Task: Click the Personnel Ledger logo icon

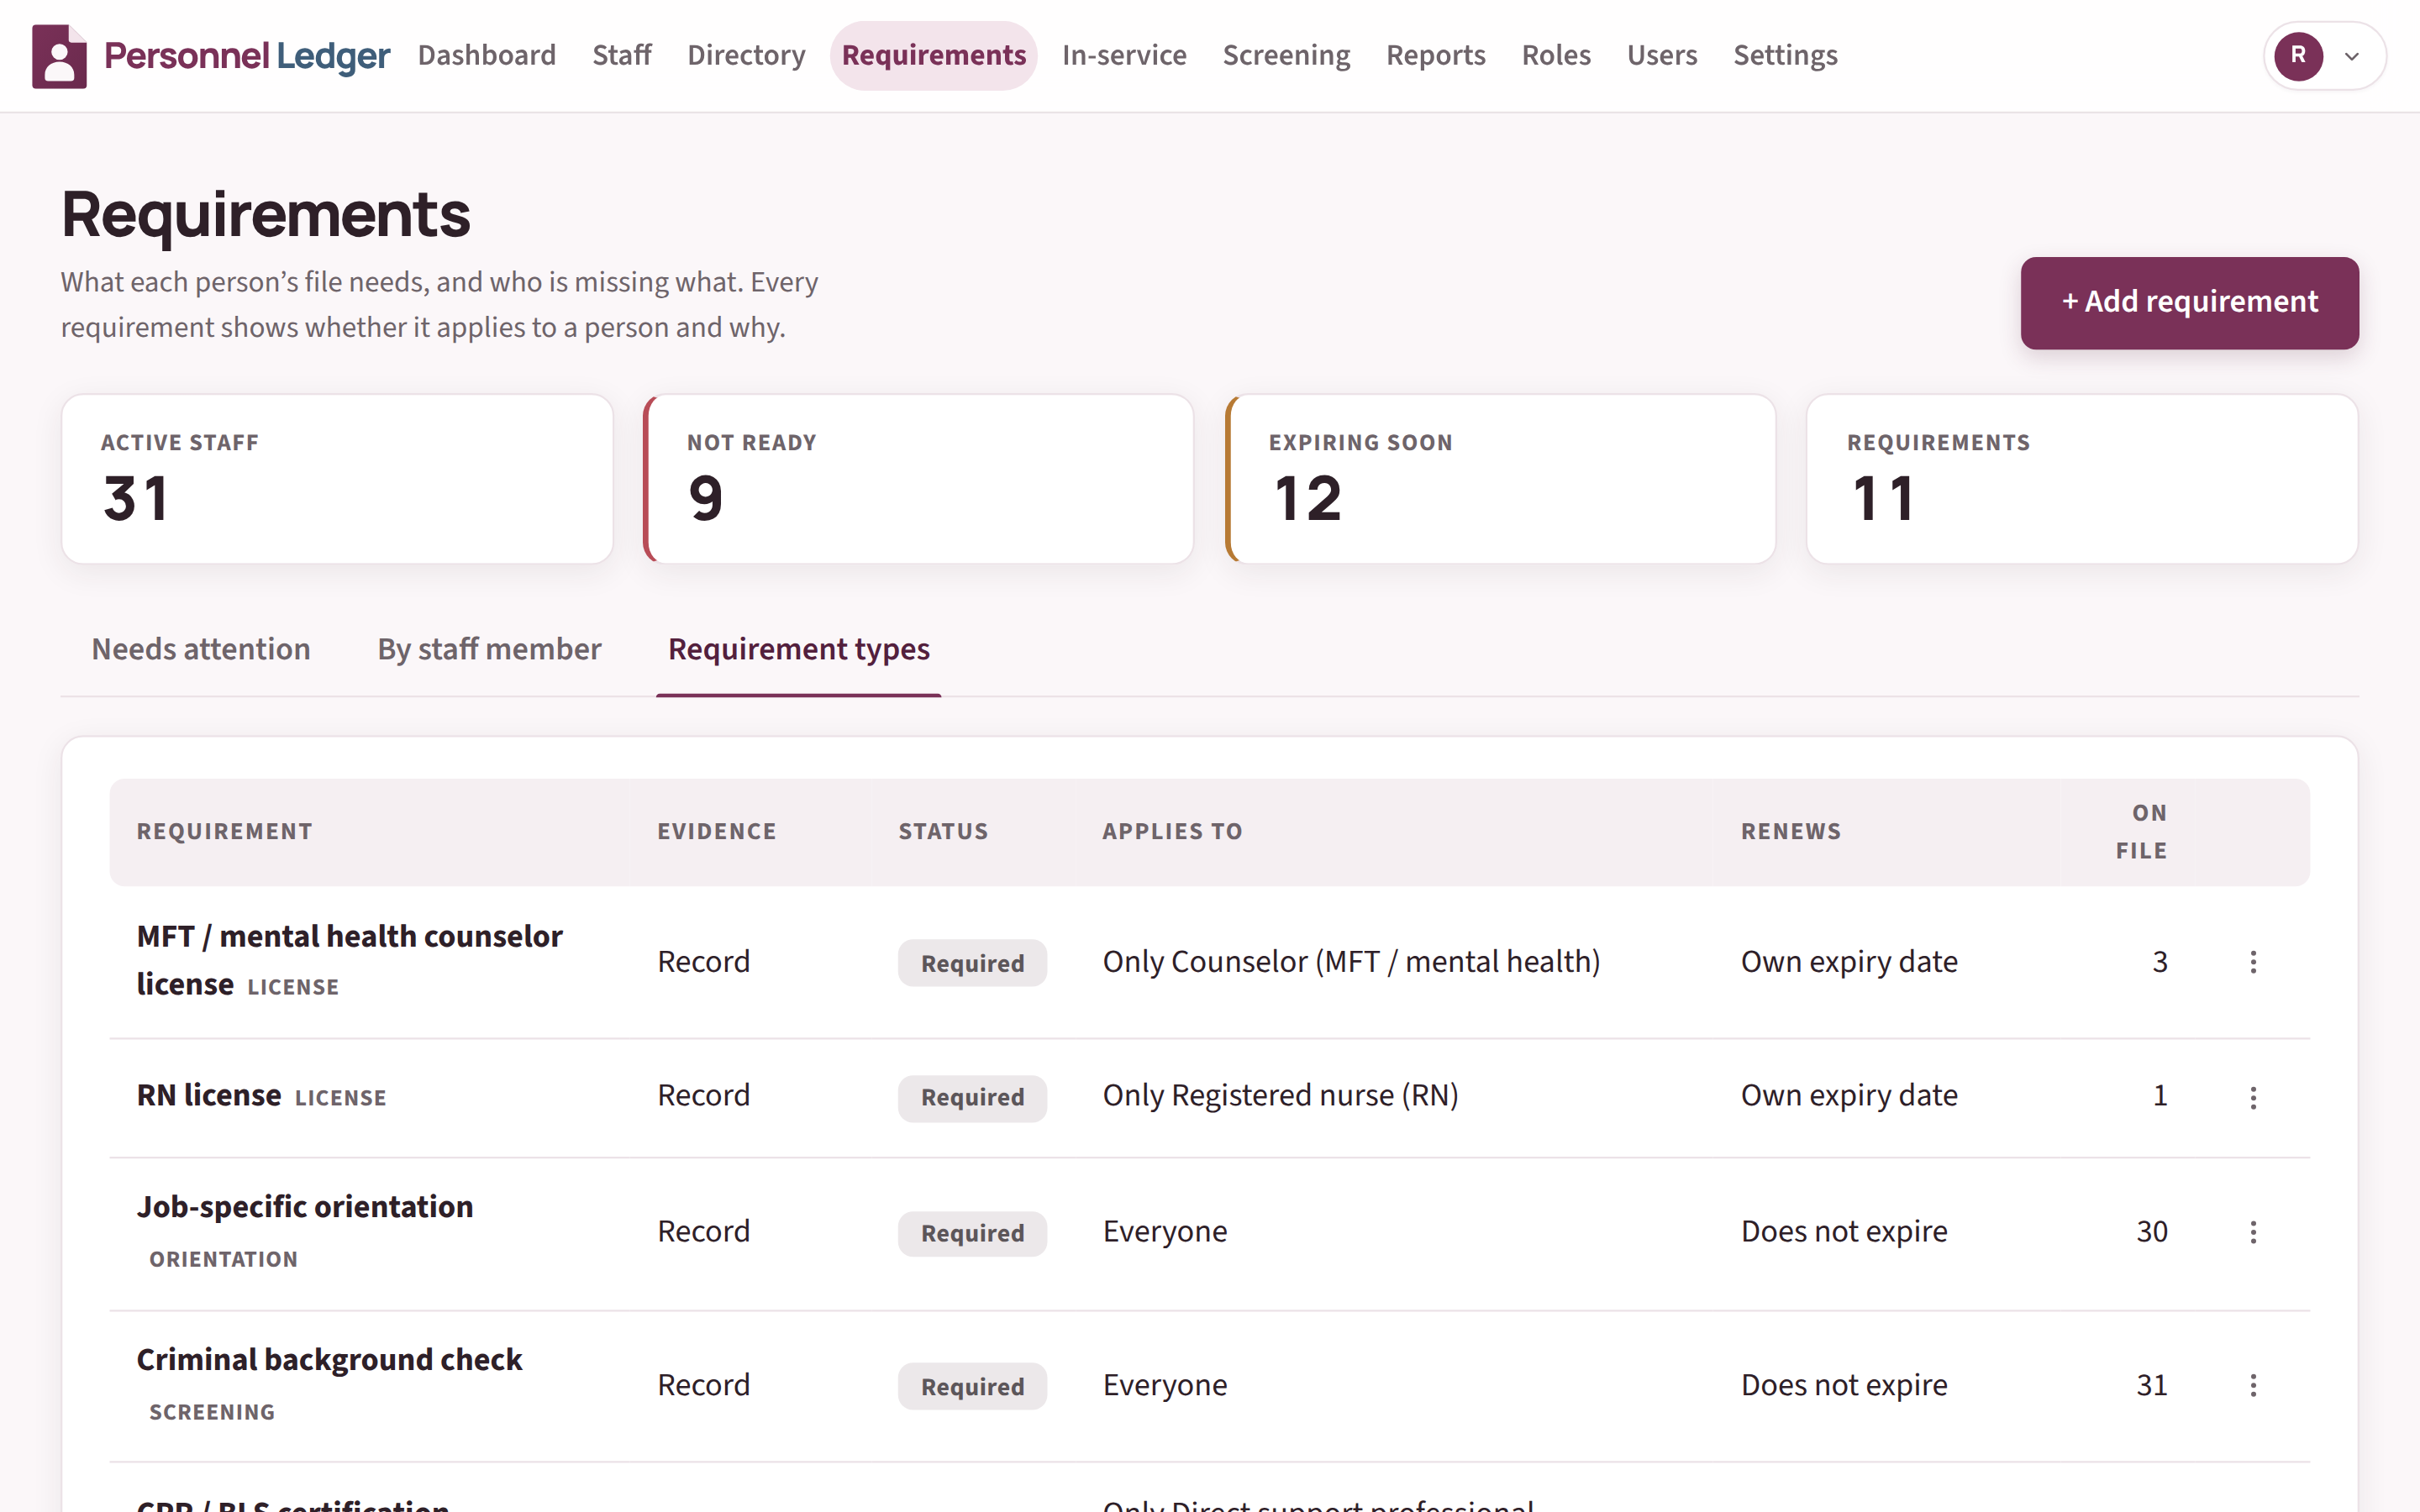Action: (x=59, y=56)
